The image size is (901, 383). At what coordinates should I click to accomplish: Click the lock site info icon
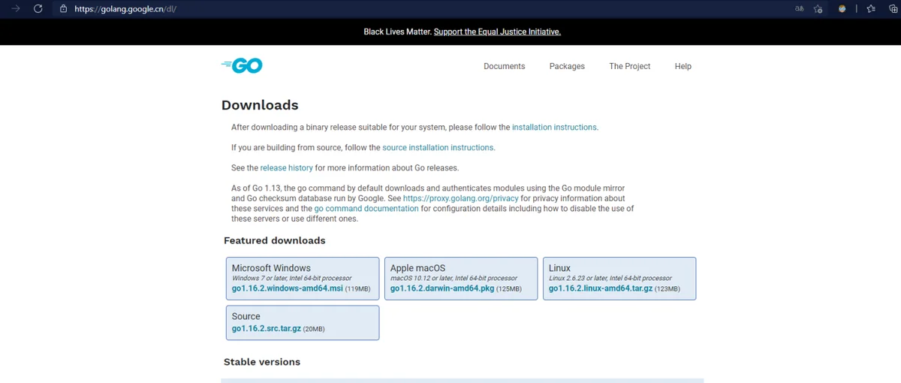63,9
